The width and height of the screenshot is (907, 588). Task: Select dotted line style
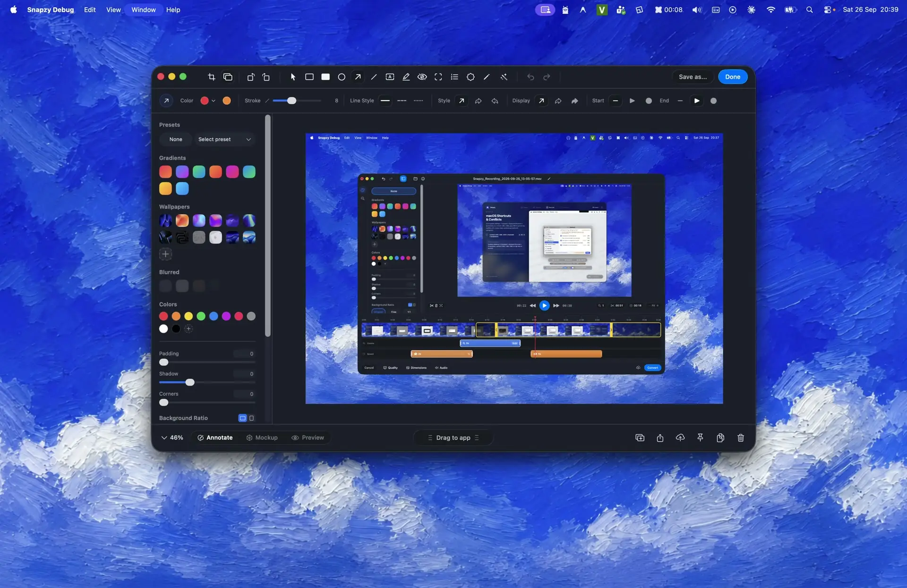tap(419, 101)
